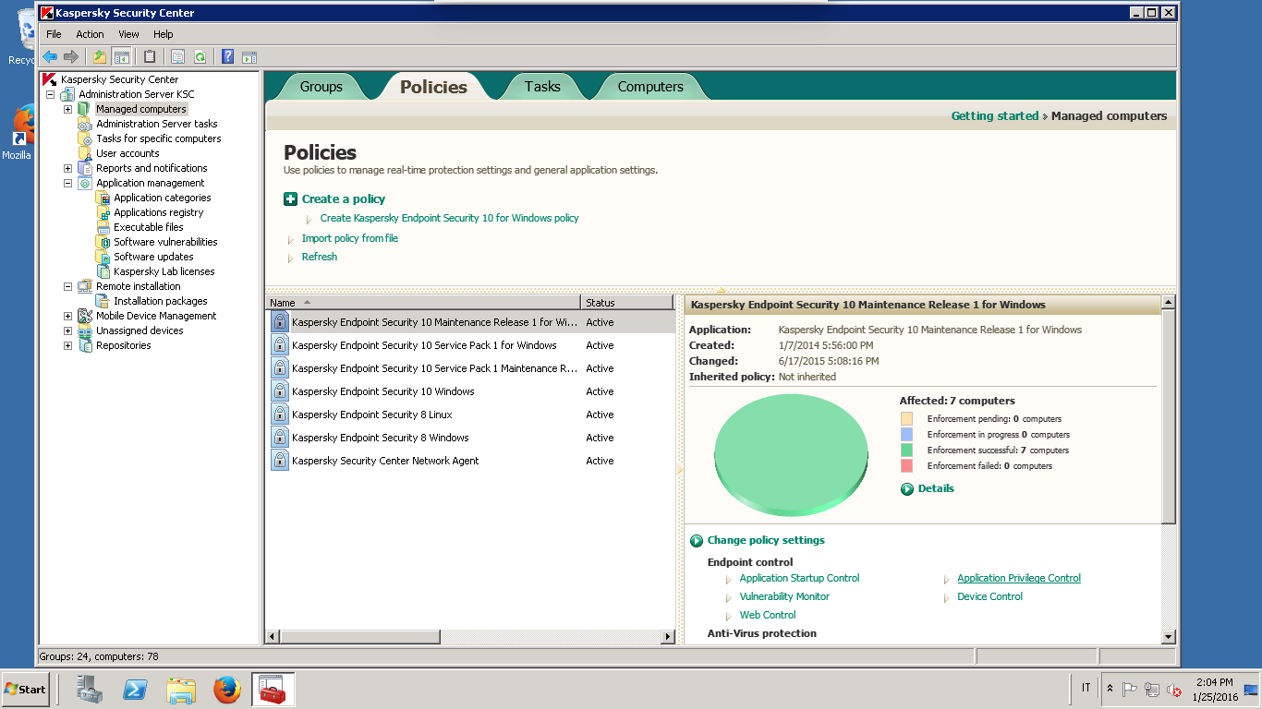Switch to the Computers tab
This screenshot has height=709, width=1262.
click(x=650, y=87)
